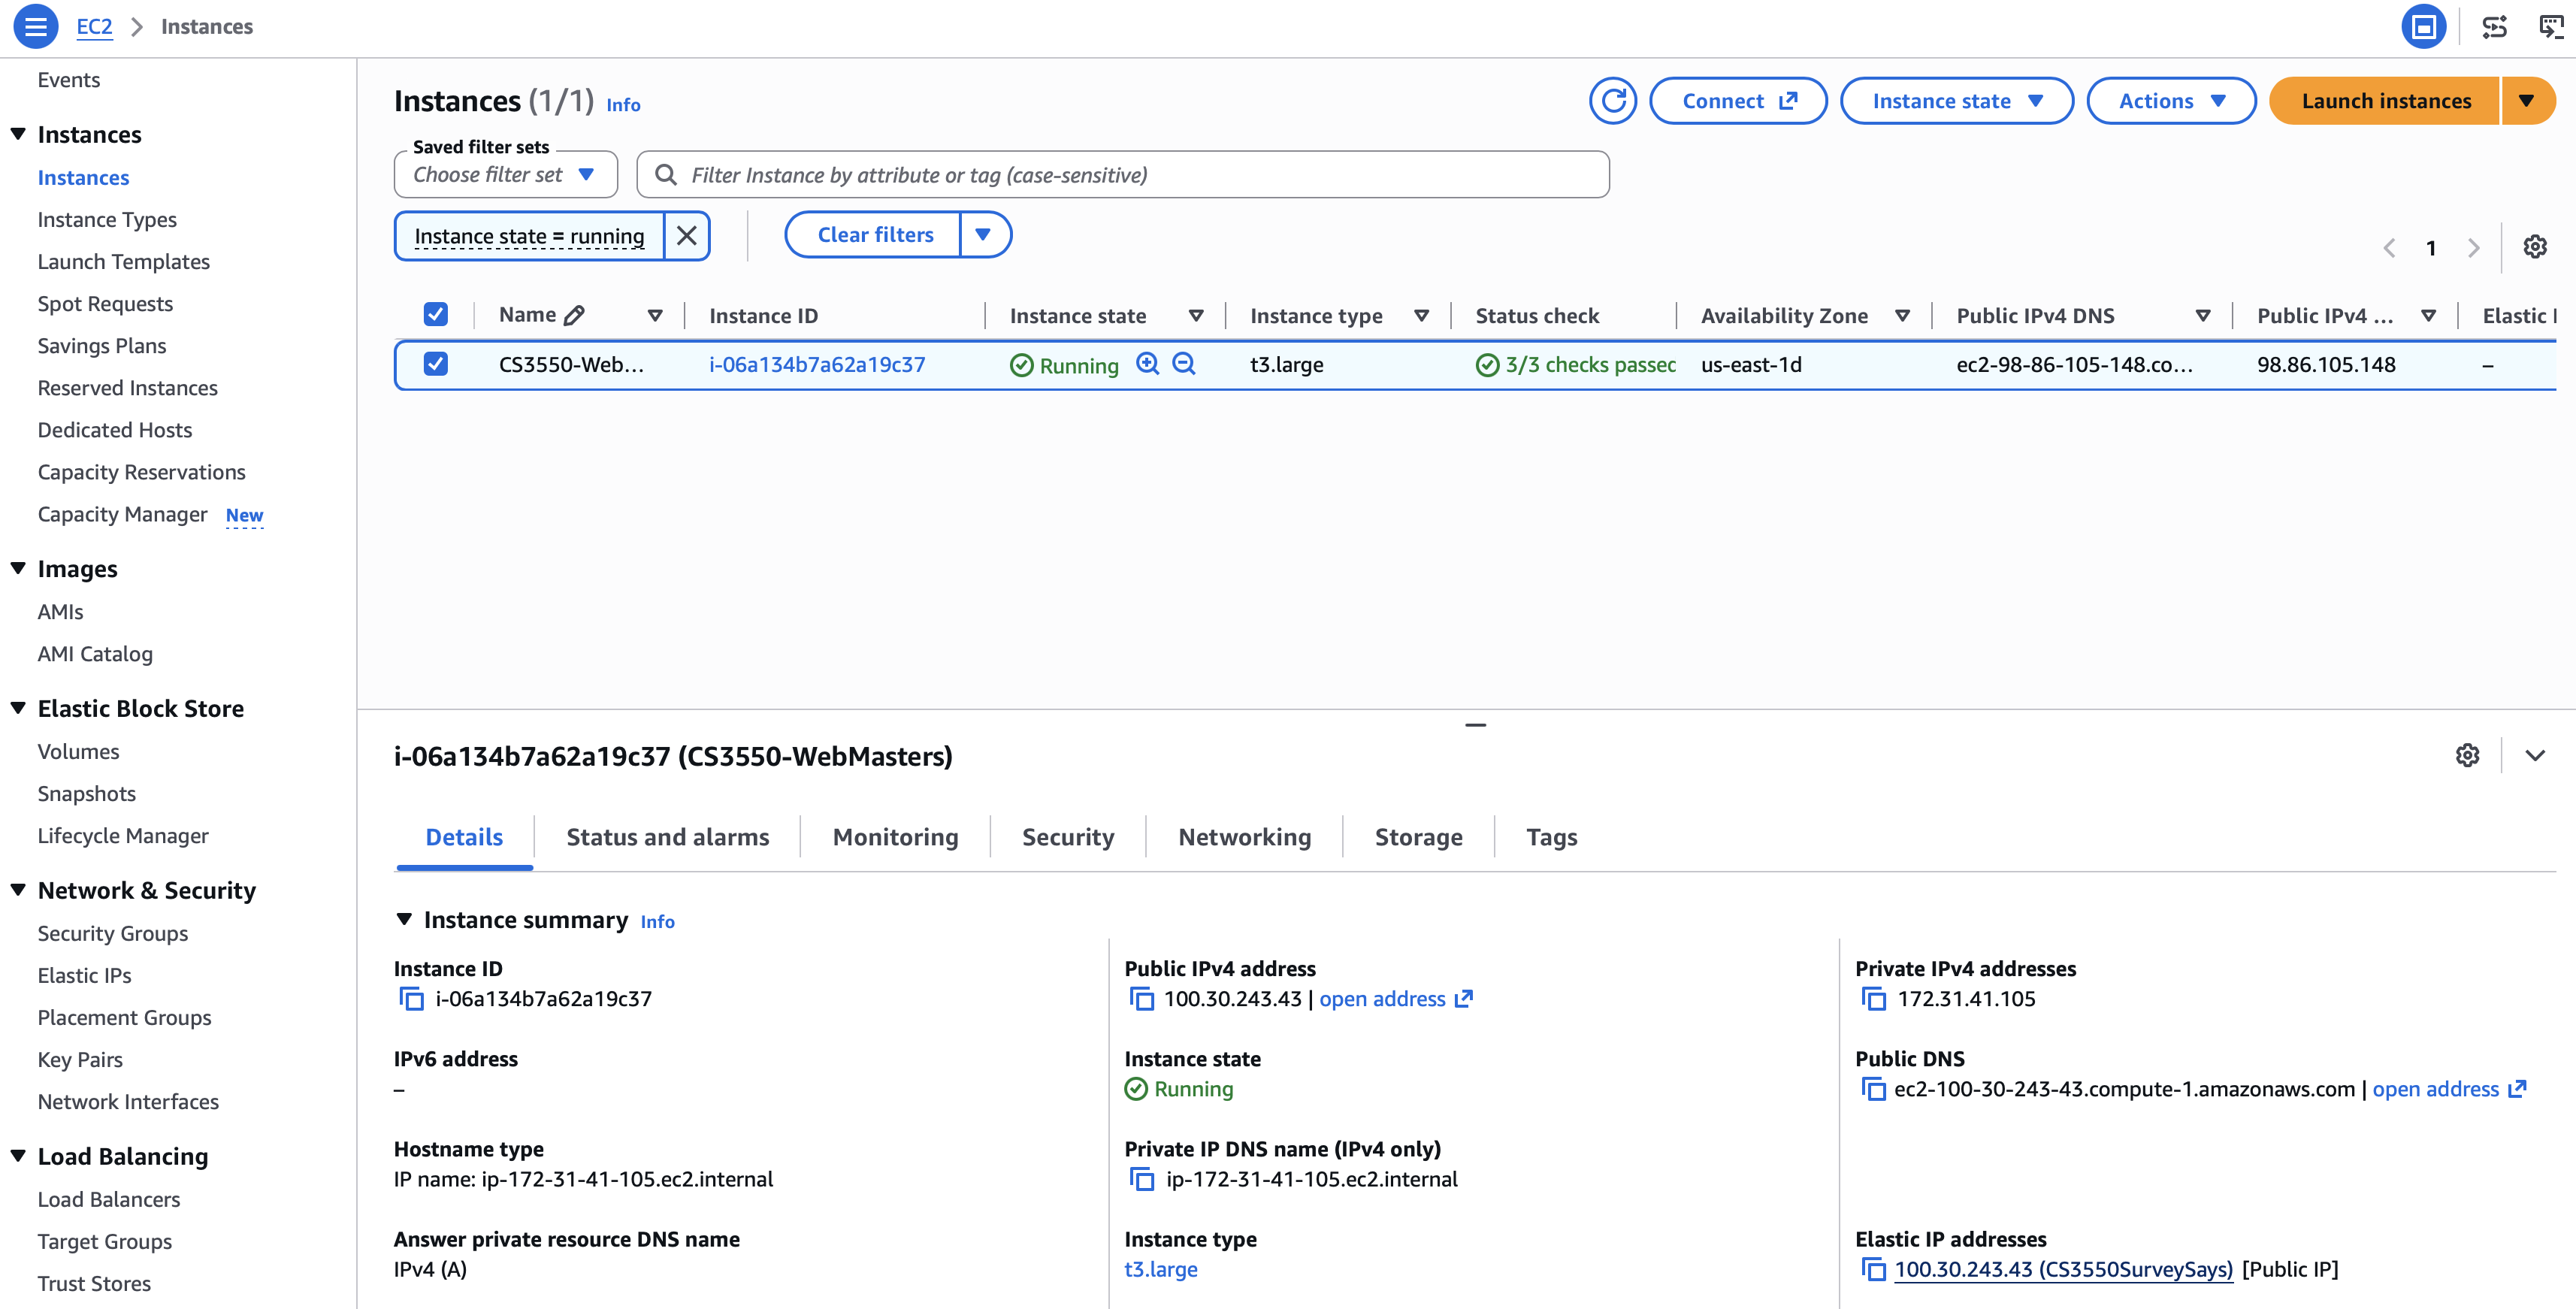Collapse the Images sidebar section
The height and width of the screenshot is (1309, 2576).
18,568
